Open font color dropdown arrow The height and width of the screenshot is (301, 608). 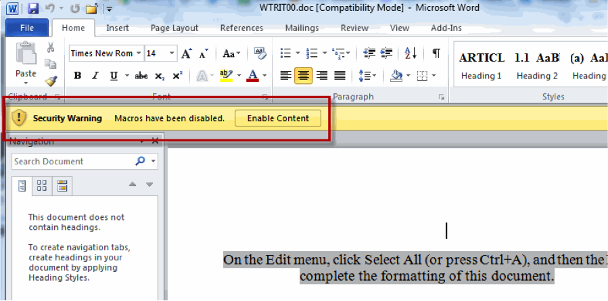(x=264, y=76)
